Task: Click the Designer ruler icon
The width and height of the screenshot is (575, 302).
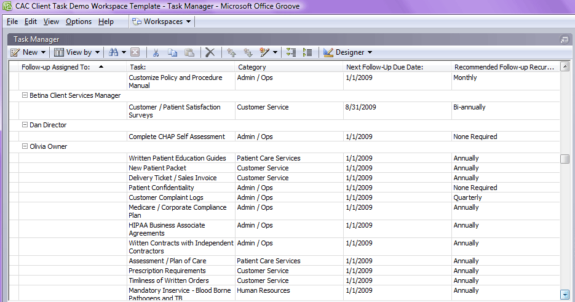Action: [328, 52]
